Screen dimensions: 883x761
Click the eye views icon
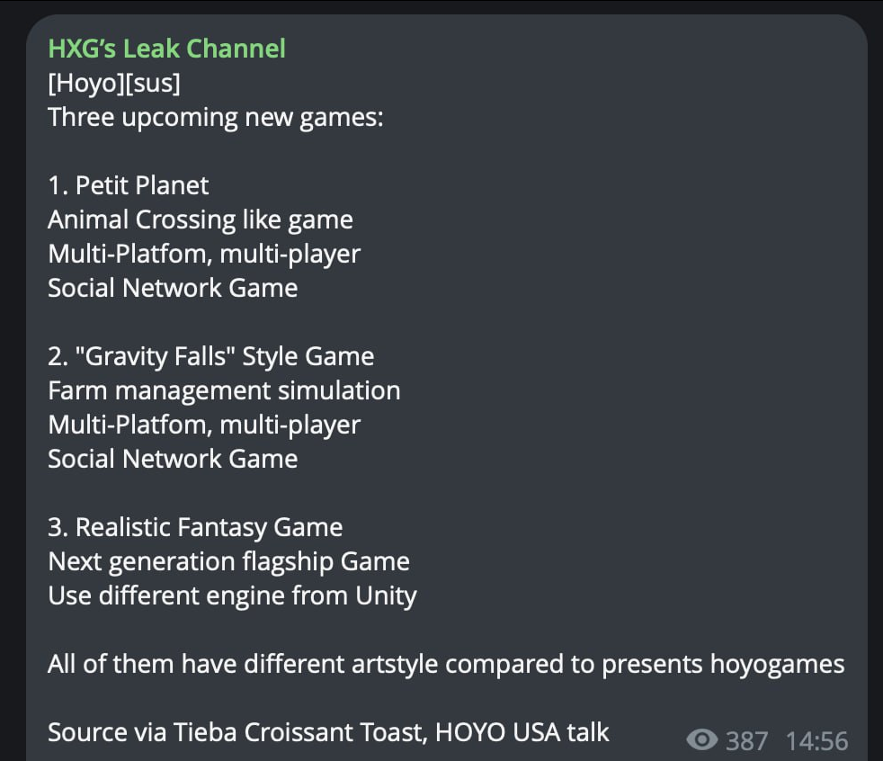click(x=702, y=740)
